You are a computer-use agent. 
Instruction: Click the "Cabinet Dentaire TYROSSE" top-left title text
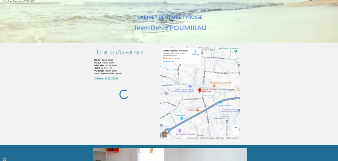point(19,1)
